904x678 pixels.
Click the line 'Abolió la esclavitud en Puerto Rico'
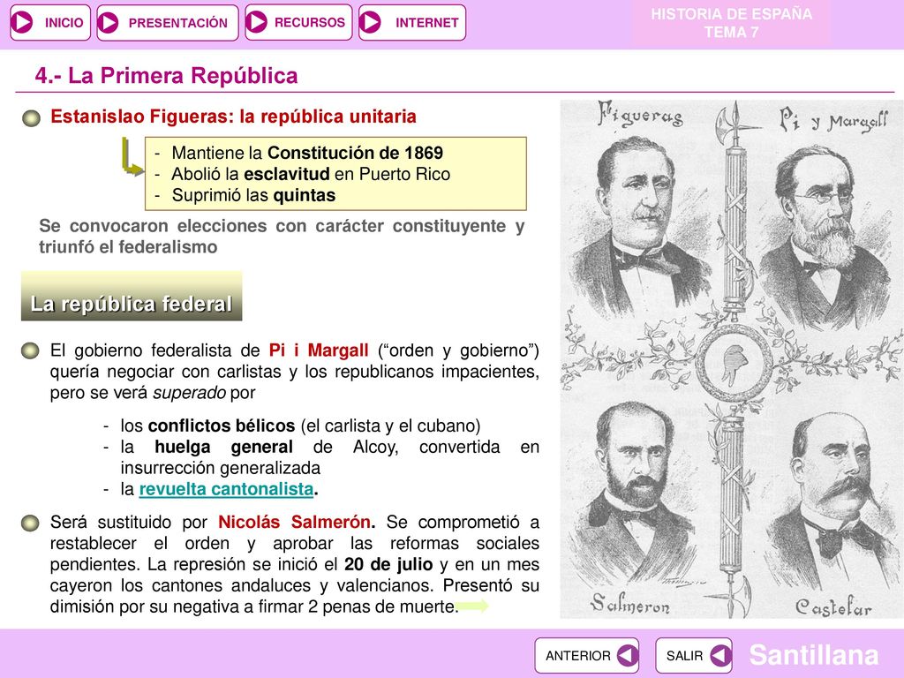(x=311, y=174)
